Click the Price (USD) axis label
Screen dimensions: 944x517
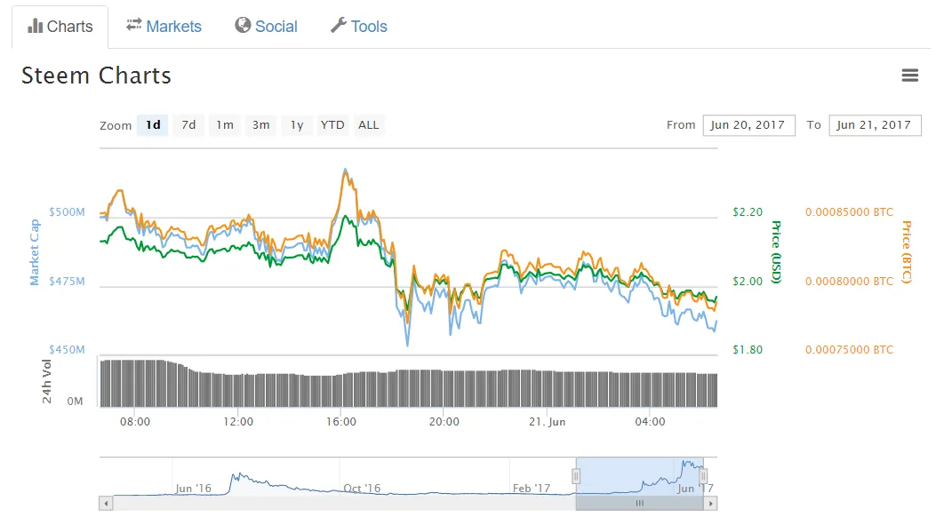(777, 252)
